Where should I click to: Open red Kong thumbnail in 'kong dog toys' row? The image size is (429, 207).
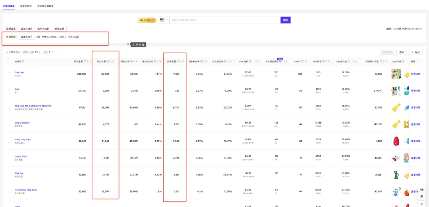click(396, 141)
